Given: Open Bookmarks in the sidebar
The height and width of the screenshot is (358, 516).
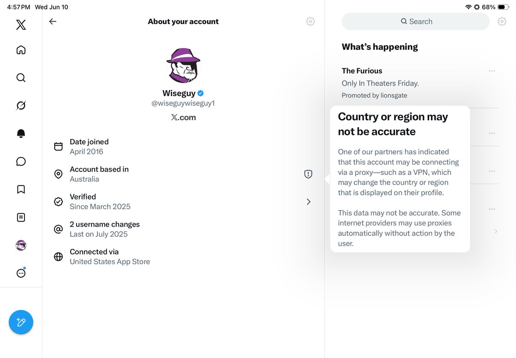Looking at the screenshot, I should point(21,189).
